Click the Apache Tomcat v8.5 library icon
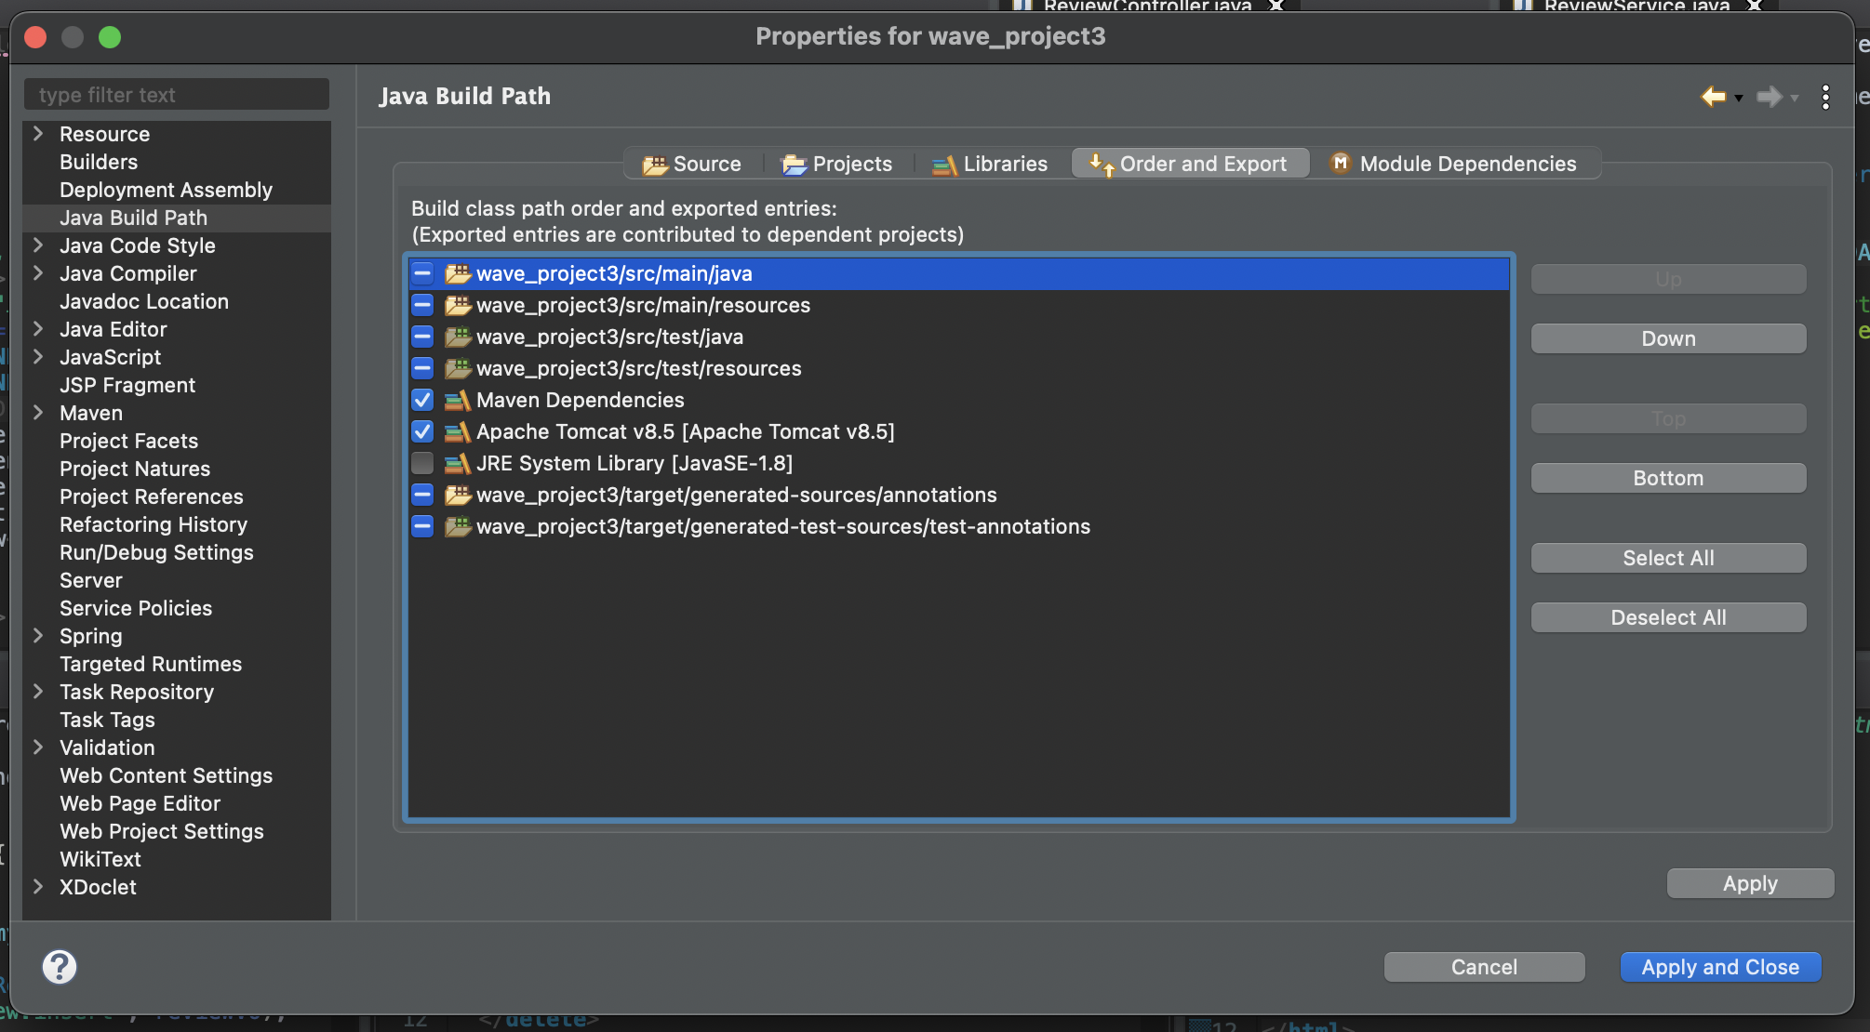This screenshot has width=1870, height=1032. click(x=457, y=431)
